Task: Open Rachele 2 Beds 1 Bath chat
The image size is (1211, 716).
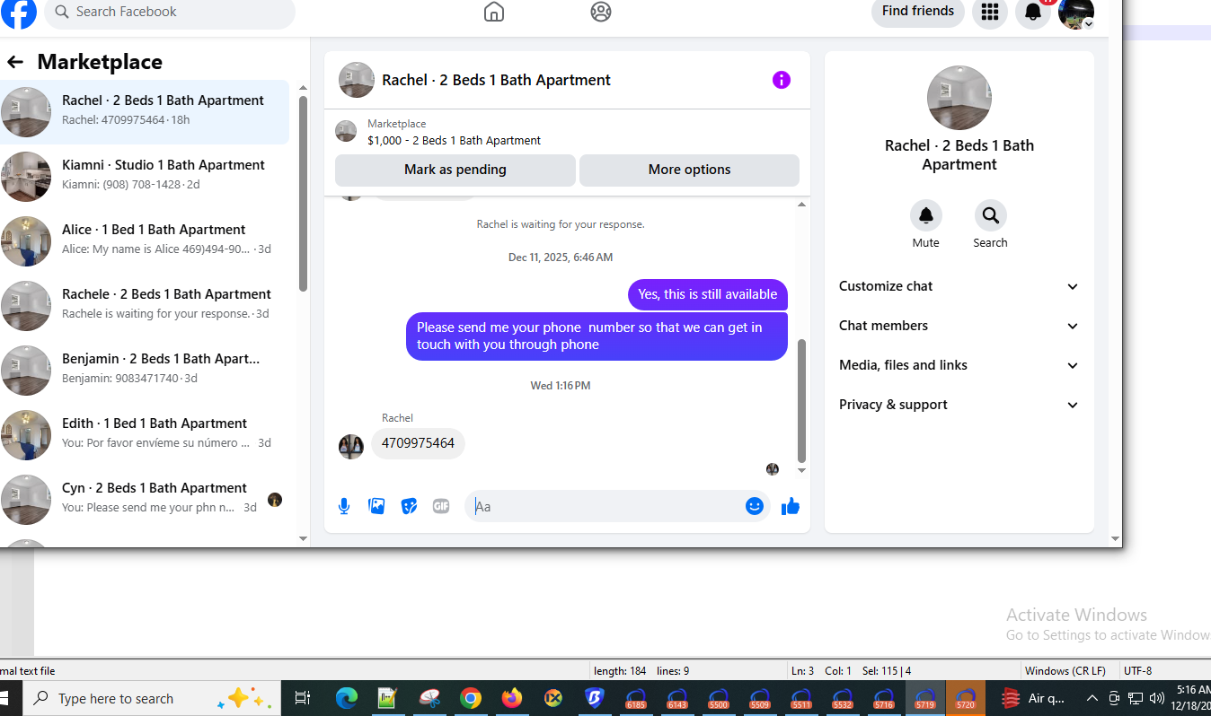Action: tap(145, 305)
